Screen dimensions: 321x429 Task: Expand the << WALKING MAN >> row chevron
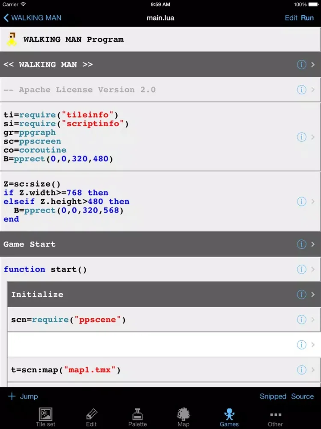tap(313, 65)
